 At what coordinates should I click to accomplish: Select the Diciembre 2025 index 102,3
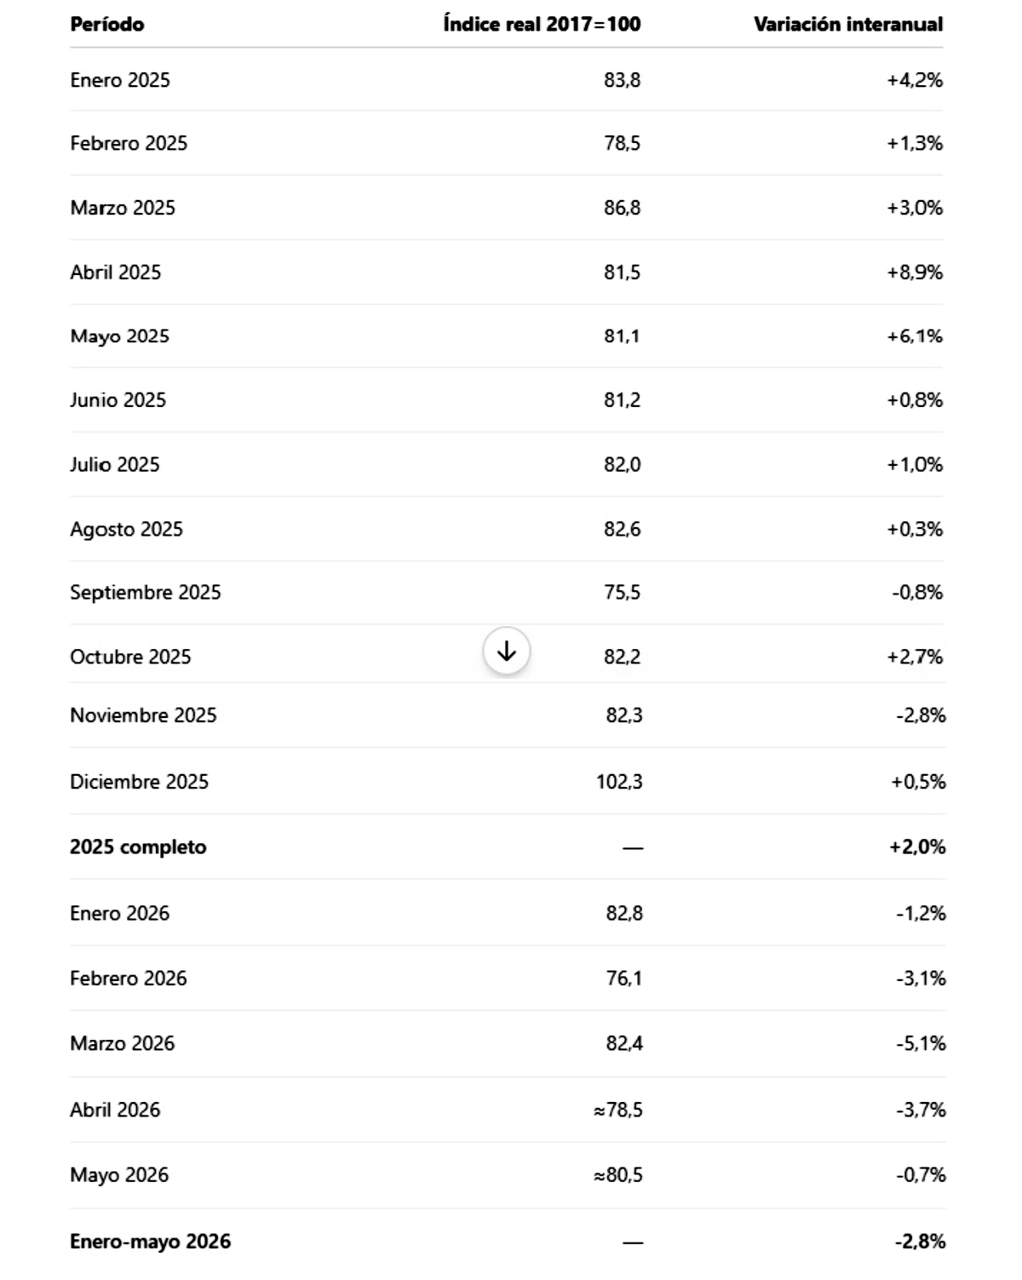[619, 782]
